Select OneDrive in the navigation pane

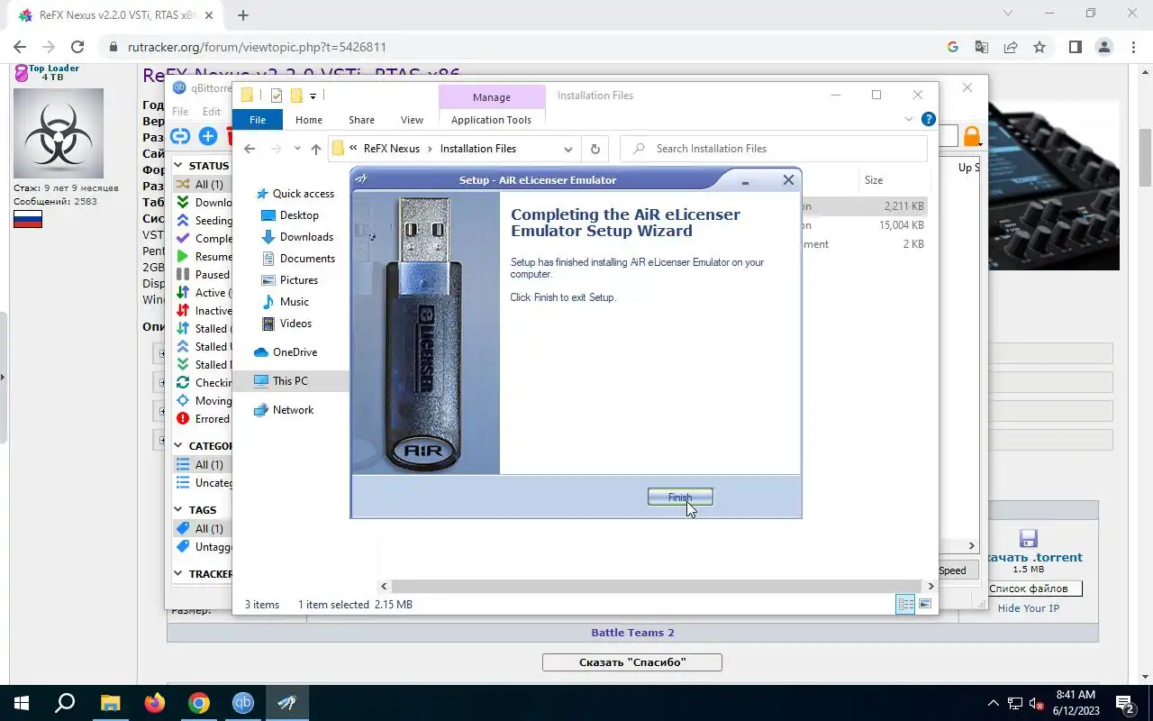coord(295,352)
